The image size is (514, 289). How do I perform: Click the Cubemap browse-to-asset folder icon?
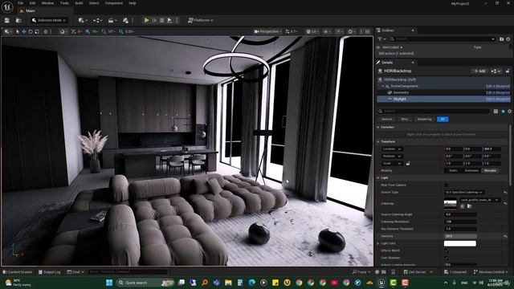pyautogui.click(x=469, y=206)
